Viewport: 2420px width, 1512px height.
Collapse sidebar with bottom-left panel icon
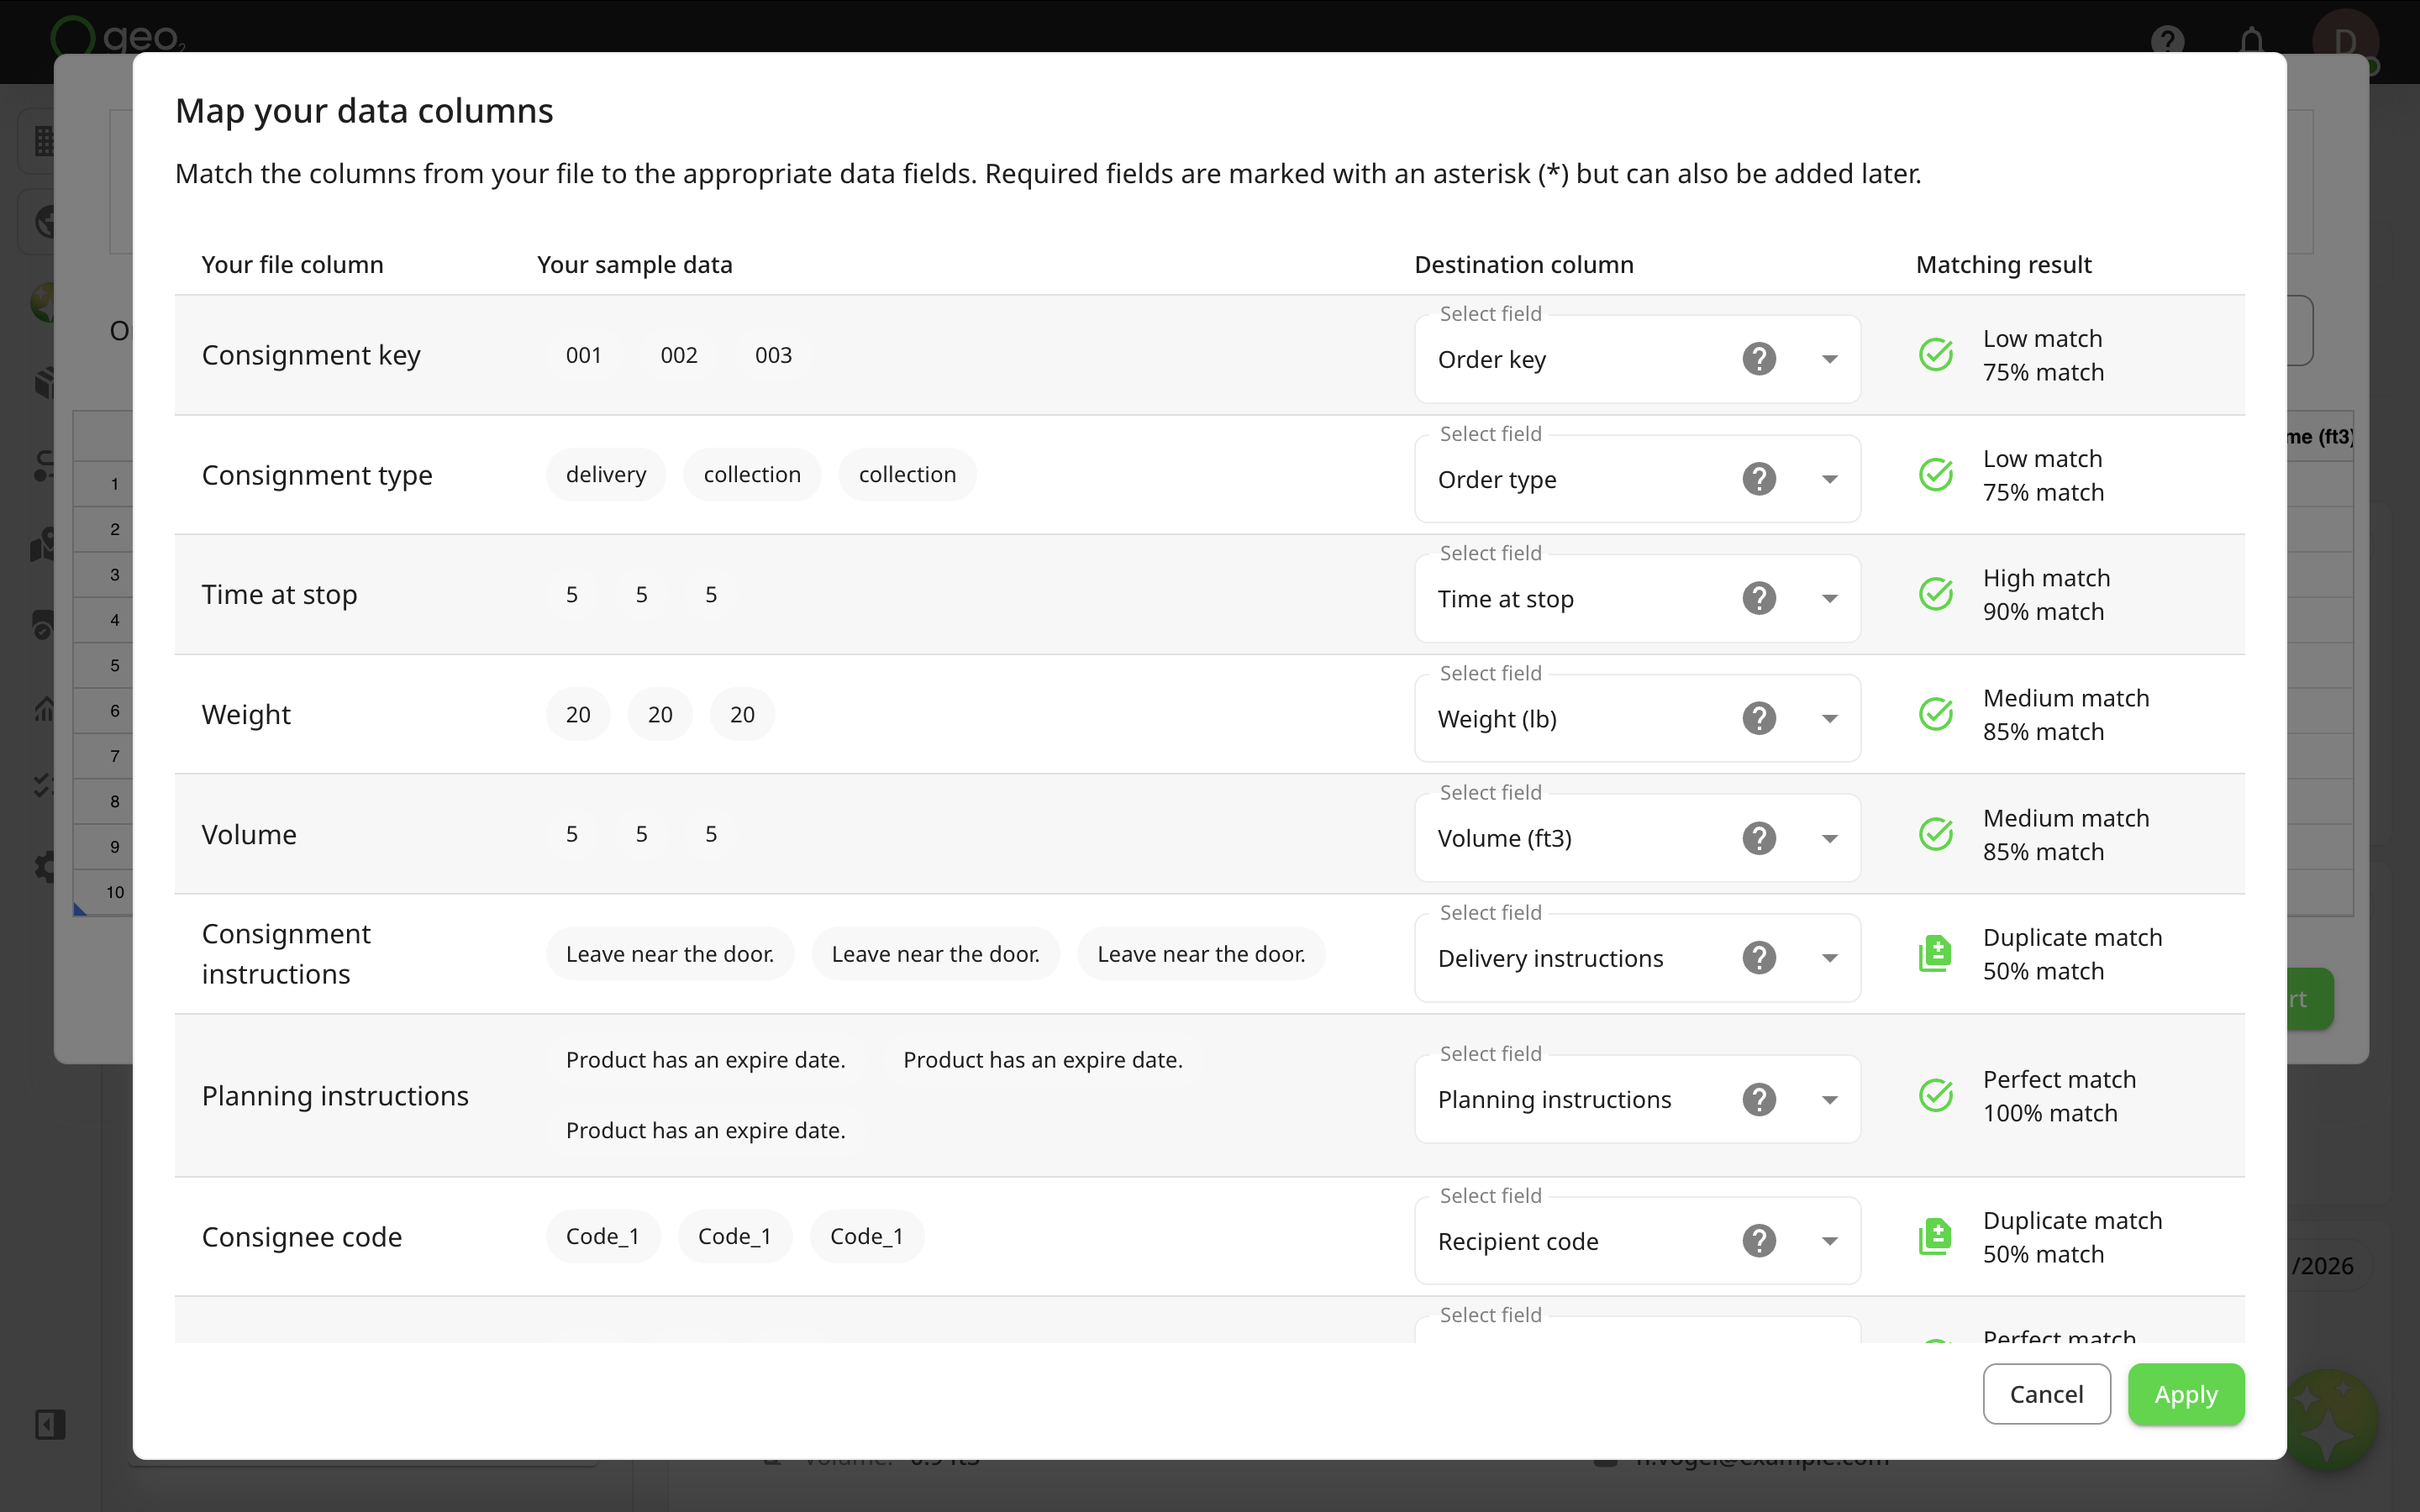50,1424
